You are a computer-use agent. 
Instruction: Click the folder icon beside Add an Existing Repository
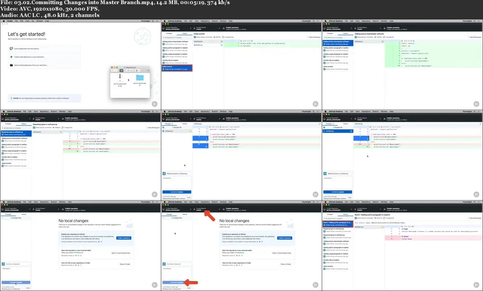pos(11,65)
